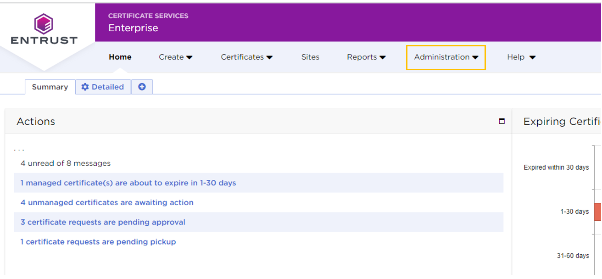Click the Actions panel title
The height and width of the screenshot is (279, 602).
[x=36, y=122]
